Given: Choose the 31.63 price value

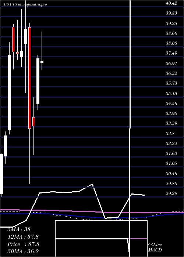Looking at the screenshot, I should pyautogui.click(x=171, y=153).
